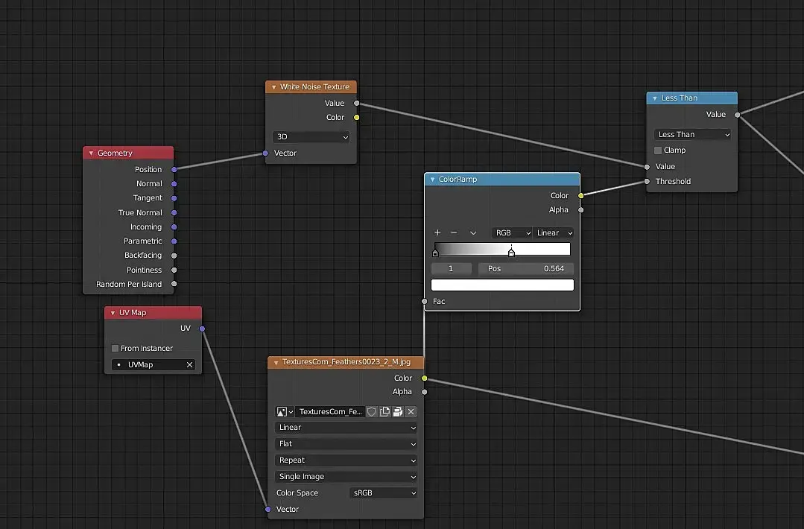
Task: Click the new image copy icon
Action: (x=384, y=411)
